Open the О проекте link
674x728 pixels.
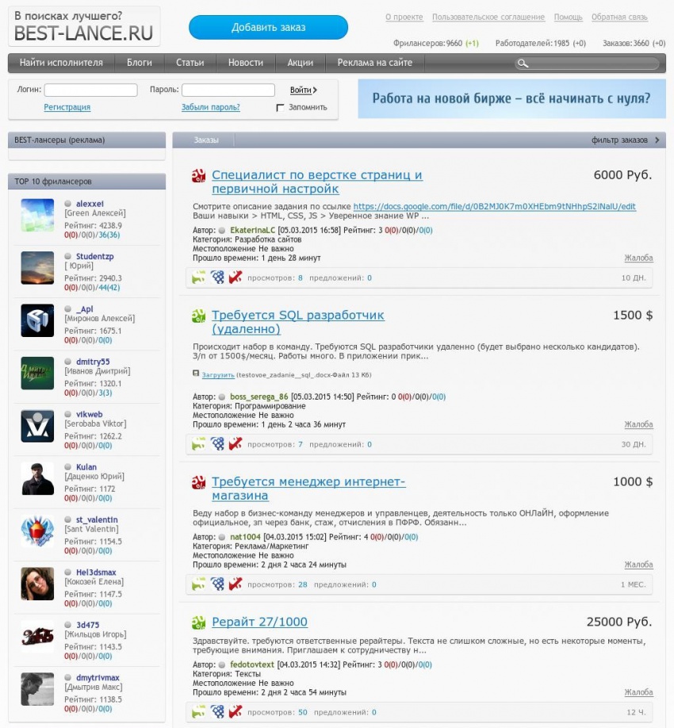coord(404,17)
